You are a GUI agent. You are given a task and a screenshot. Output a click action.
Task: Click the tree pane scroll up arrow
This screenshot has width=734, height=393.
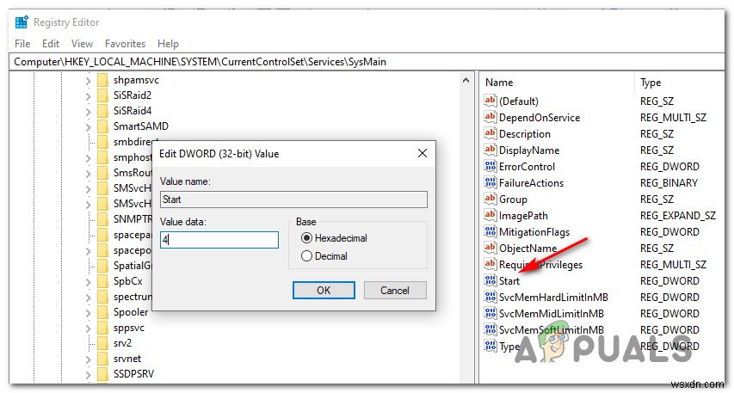(x=466, y=81)
